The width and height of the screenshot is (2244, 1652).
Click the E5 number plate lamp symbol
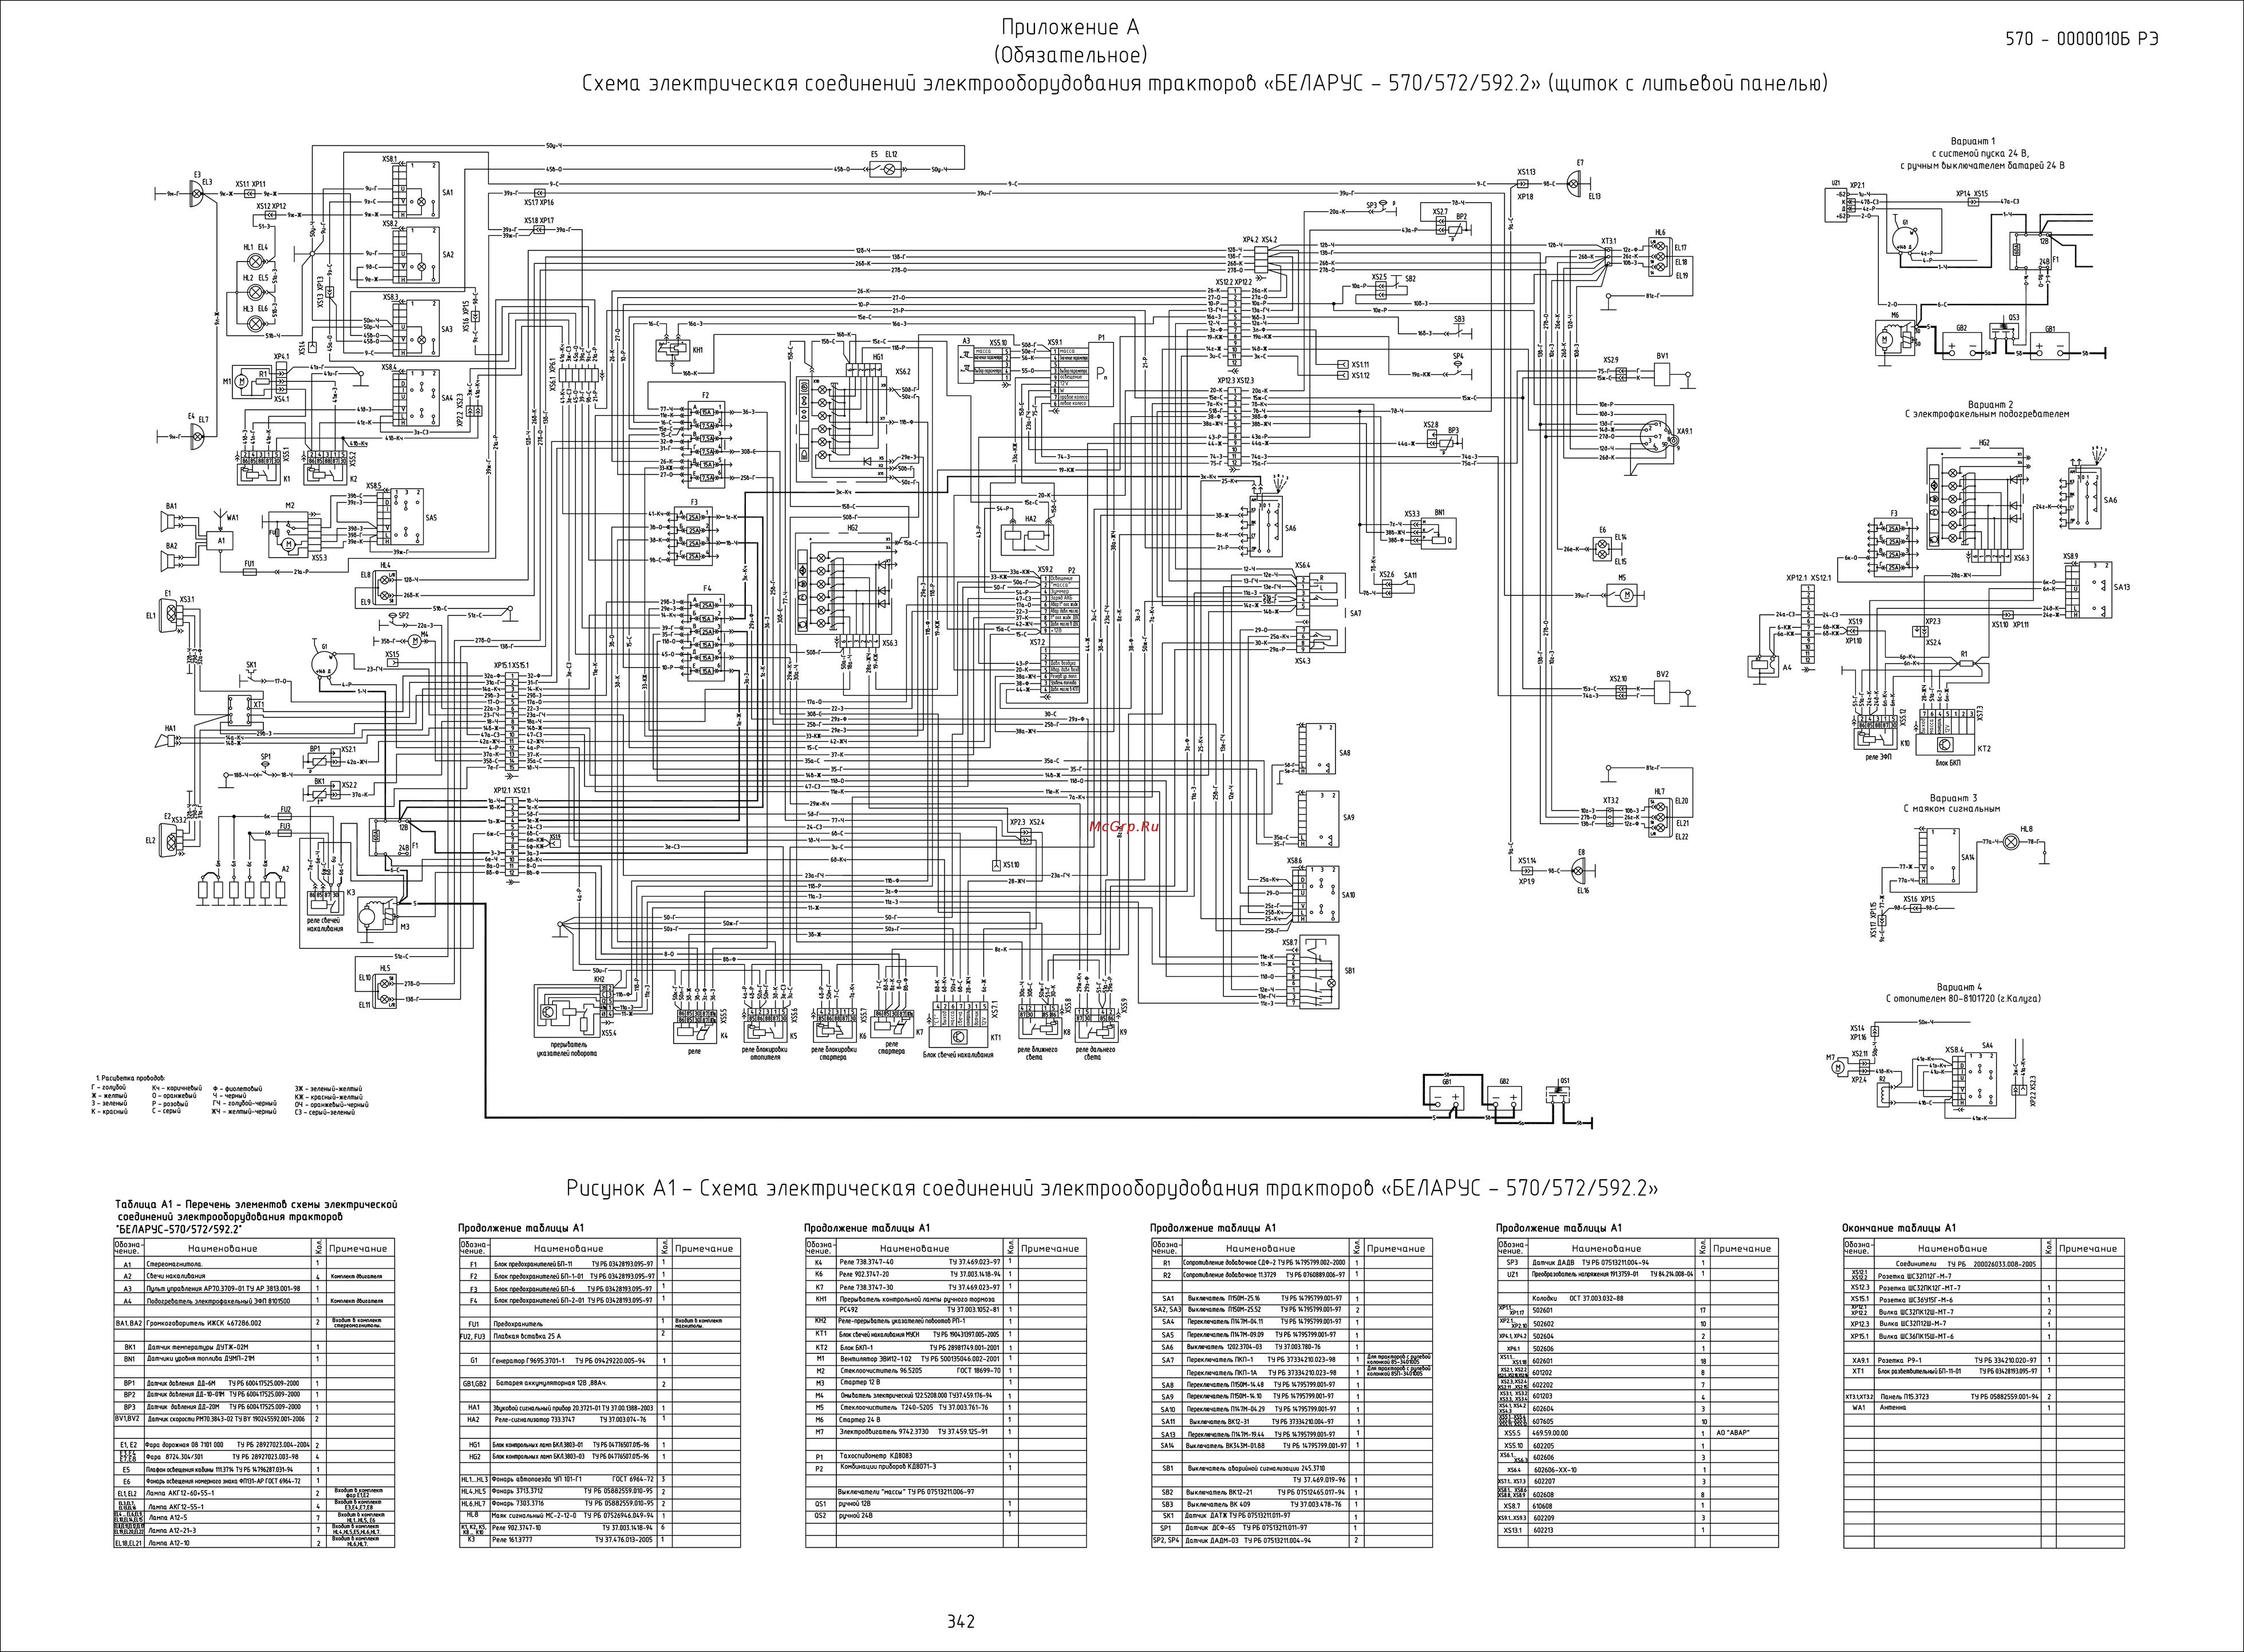[882, 170]
